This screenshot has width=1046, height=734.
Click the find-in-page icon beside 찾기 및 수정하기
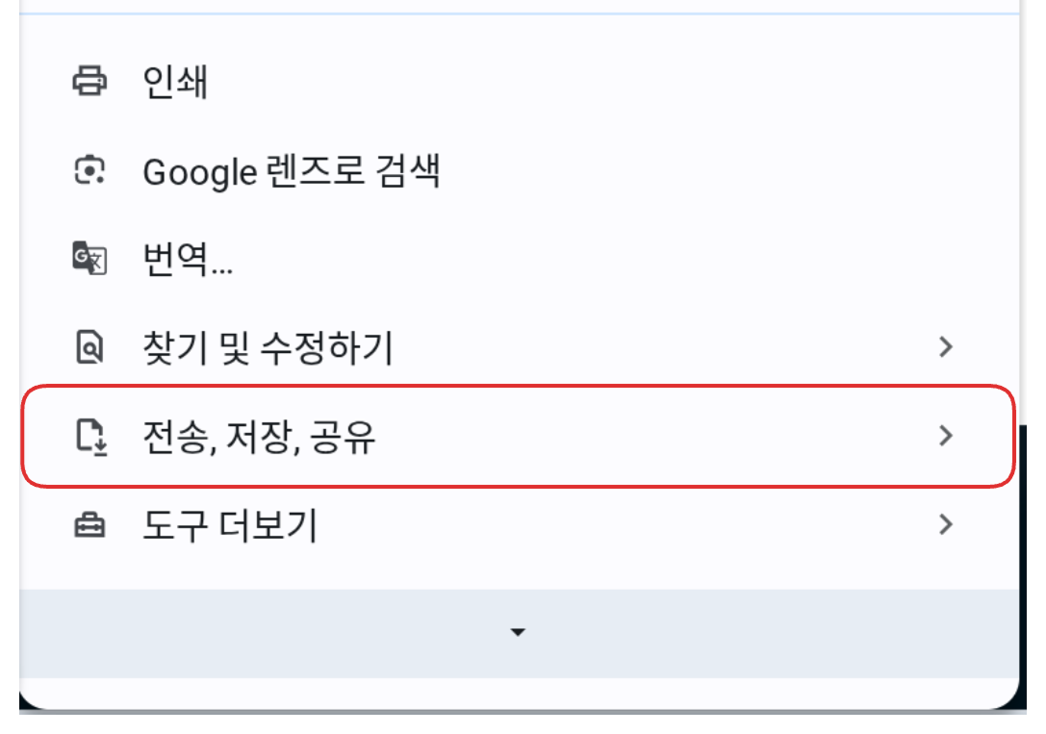(x=89, y=347)
